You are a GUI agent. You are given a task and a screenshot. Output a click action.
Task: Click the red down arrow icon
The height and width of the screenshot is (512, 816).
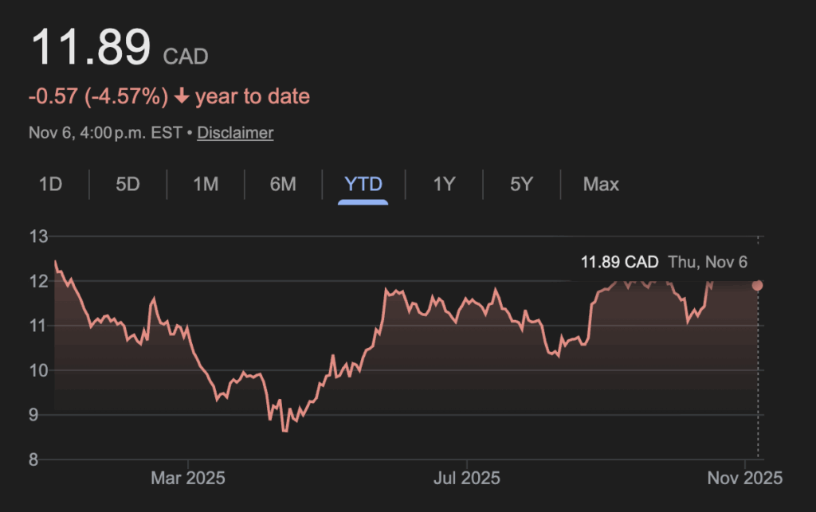coord(182,97)
